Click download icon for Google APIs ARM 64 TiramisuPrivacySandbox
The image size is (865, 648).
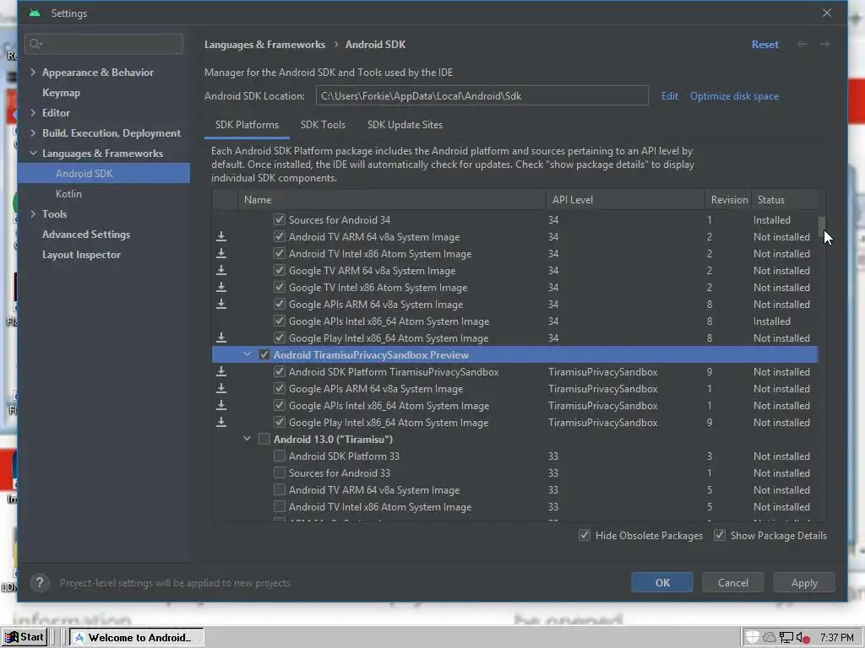[x=221, y=388]
